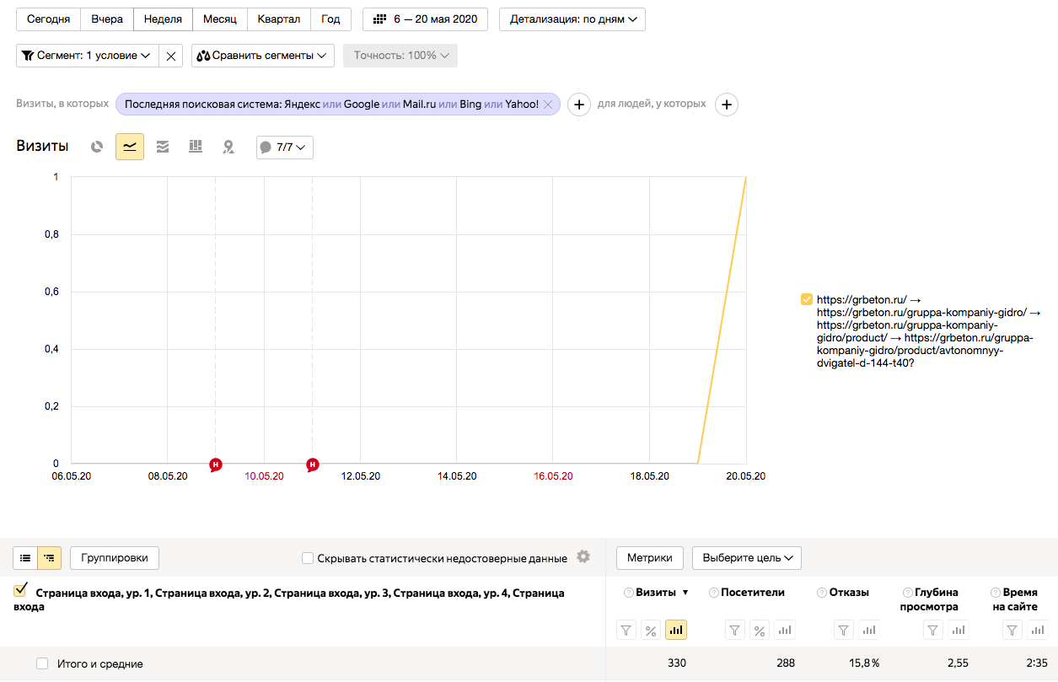Click the gear settings icon near table

coord(583,557)
